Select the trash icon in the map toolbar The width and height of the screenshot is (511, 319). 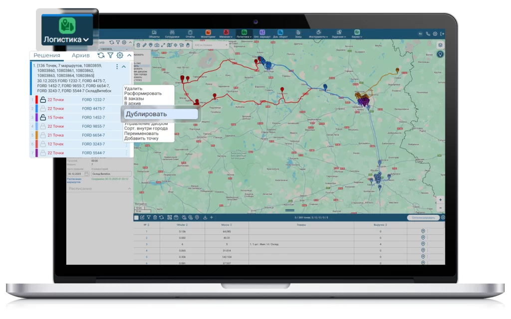[x=139, y=45]
